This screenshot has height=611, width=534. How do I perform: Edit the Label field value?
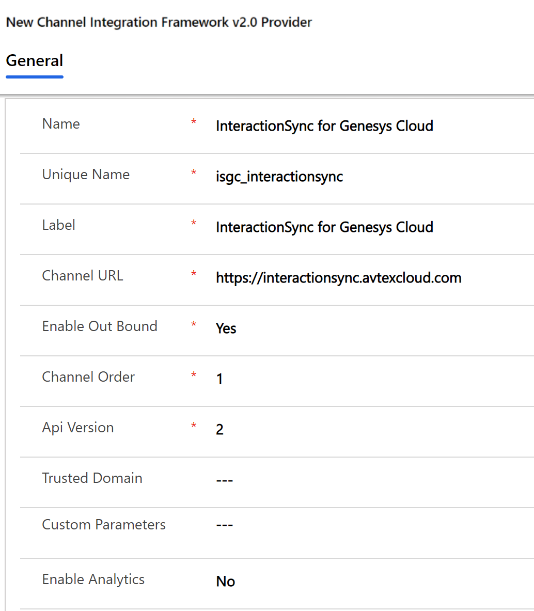coord(324,227)
